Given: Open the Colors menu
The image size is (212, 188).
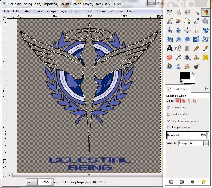Looking at the screenshot, I should (76, 11).
